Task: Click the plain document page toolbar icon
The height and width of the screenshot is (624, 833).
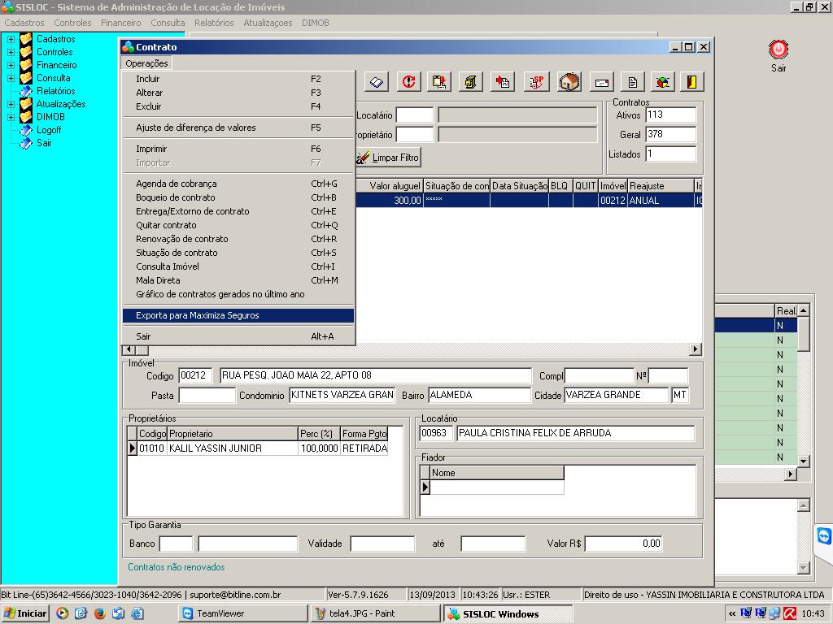Action: (x=632, y=82)
